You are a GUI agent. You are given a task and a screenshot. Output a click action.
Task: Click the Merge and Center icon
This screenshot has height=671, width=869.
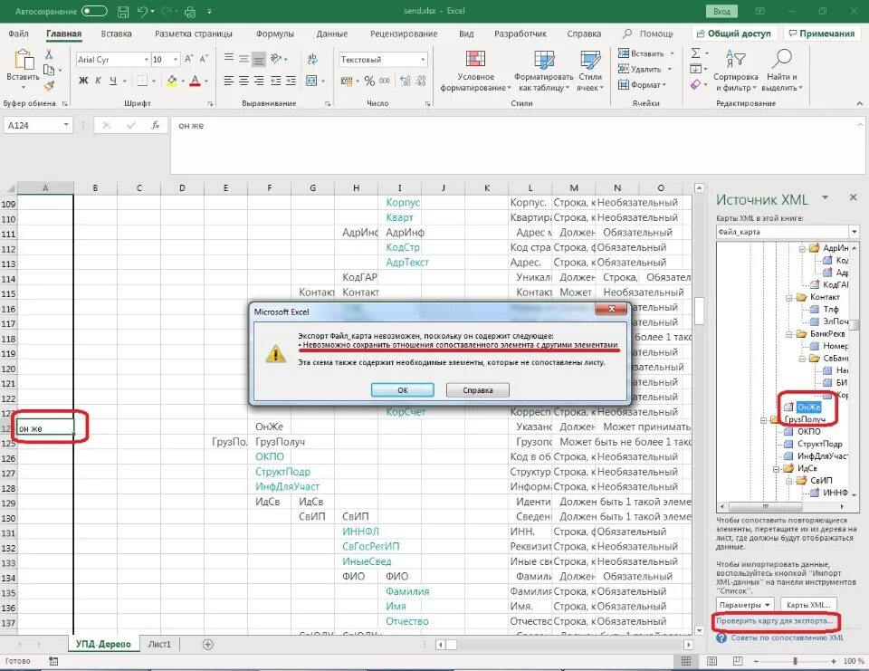(x=311, y=81)
